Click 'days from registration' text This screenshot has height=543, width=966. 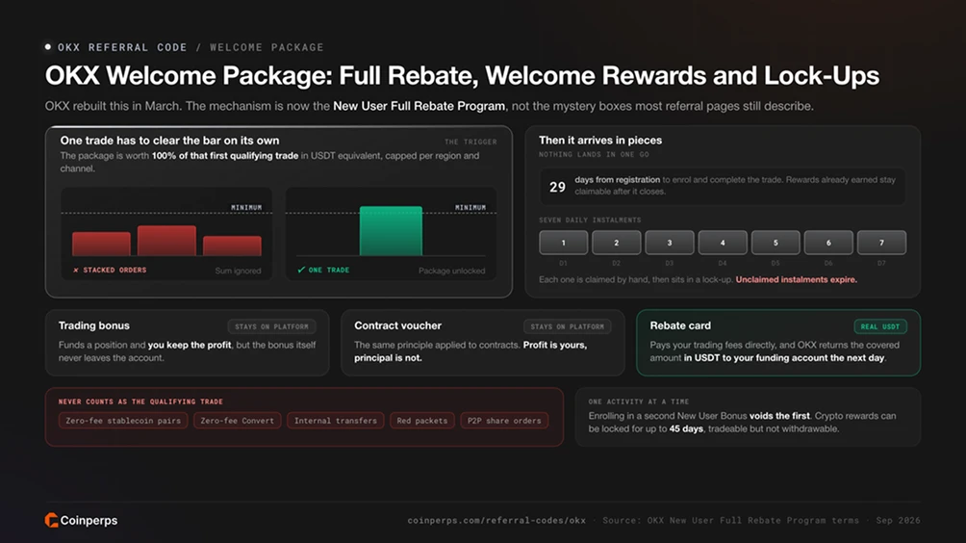[x=618, y=179]
